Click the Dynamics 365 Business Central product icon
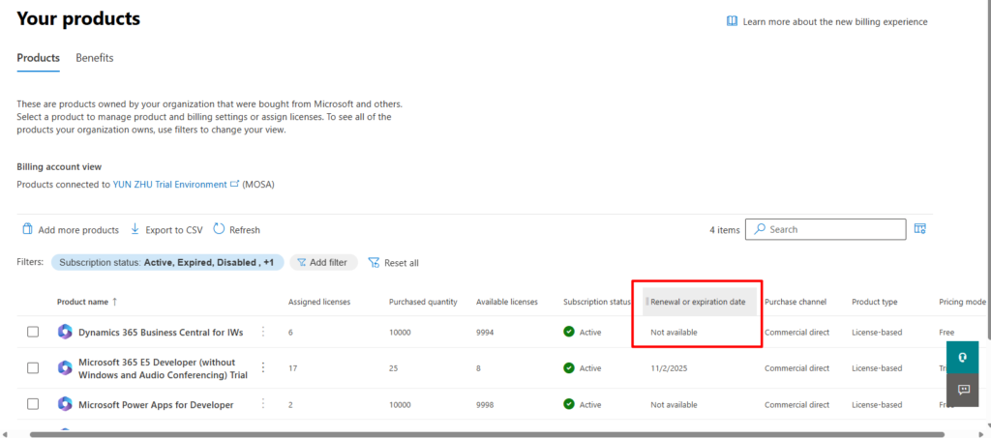This screenshot has width=991, height=438. (x=65, y=332)
